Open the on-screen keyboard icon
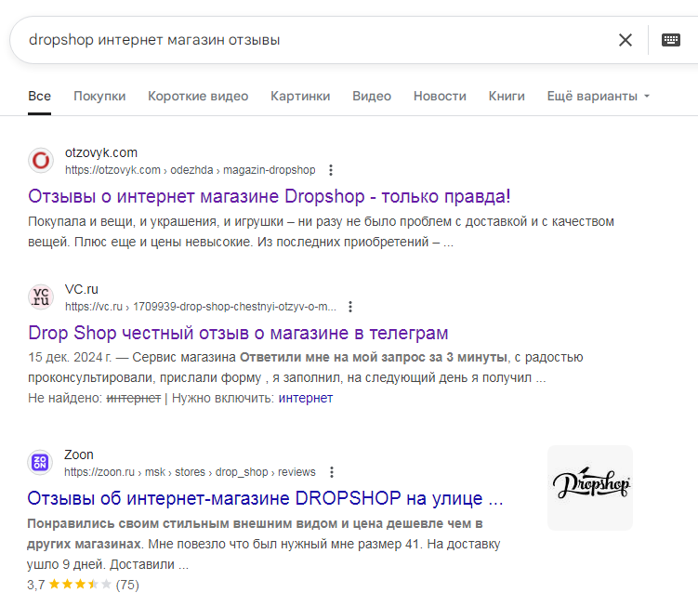 click(x=670, y=40)
